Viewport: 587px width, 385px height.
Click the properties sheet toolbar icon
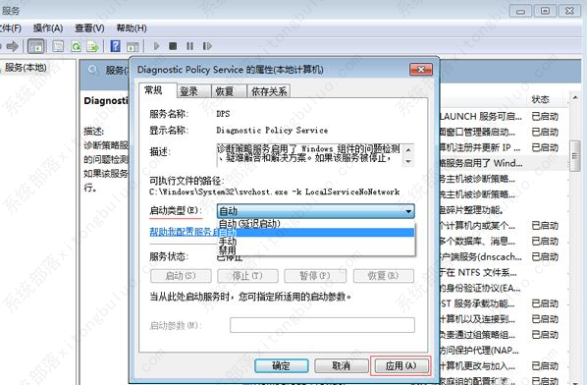[58, 46]
